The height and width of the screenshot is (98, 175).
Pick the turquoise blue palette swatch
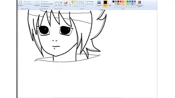130,2
